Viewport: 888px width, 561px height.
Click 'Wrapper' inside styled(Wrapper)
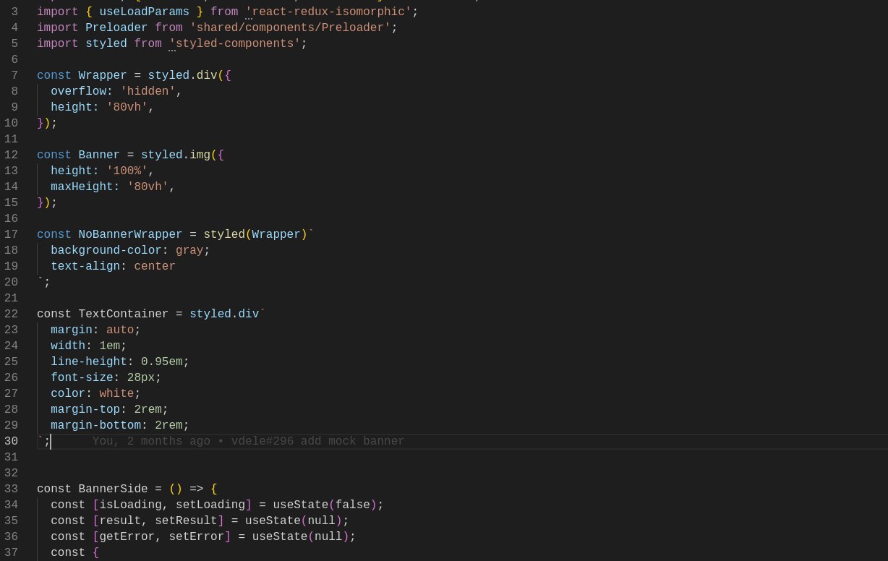pyautogui.click(x=276, y=234)
